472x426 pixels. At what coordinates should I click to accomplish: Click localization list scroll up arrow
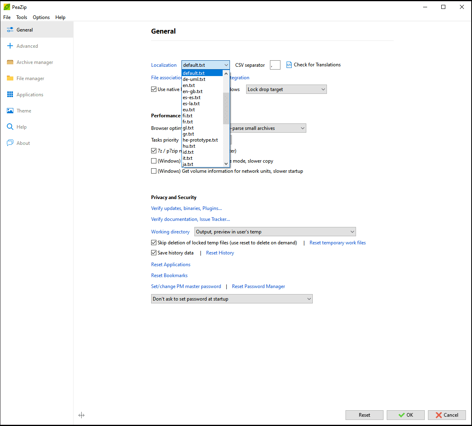coord(226,73)
